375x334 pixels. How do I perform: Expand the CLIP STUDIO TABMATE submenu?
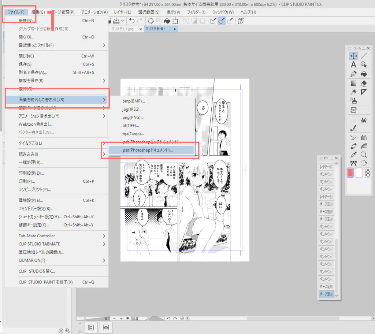coord(104,244)
